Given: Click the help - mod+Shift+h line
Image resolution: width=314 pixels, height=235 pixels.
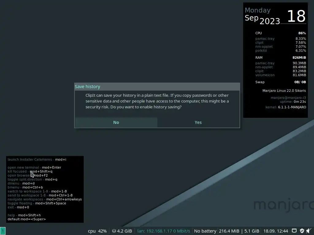Looking at the screenshot, I should [x=24, y=215].
